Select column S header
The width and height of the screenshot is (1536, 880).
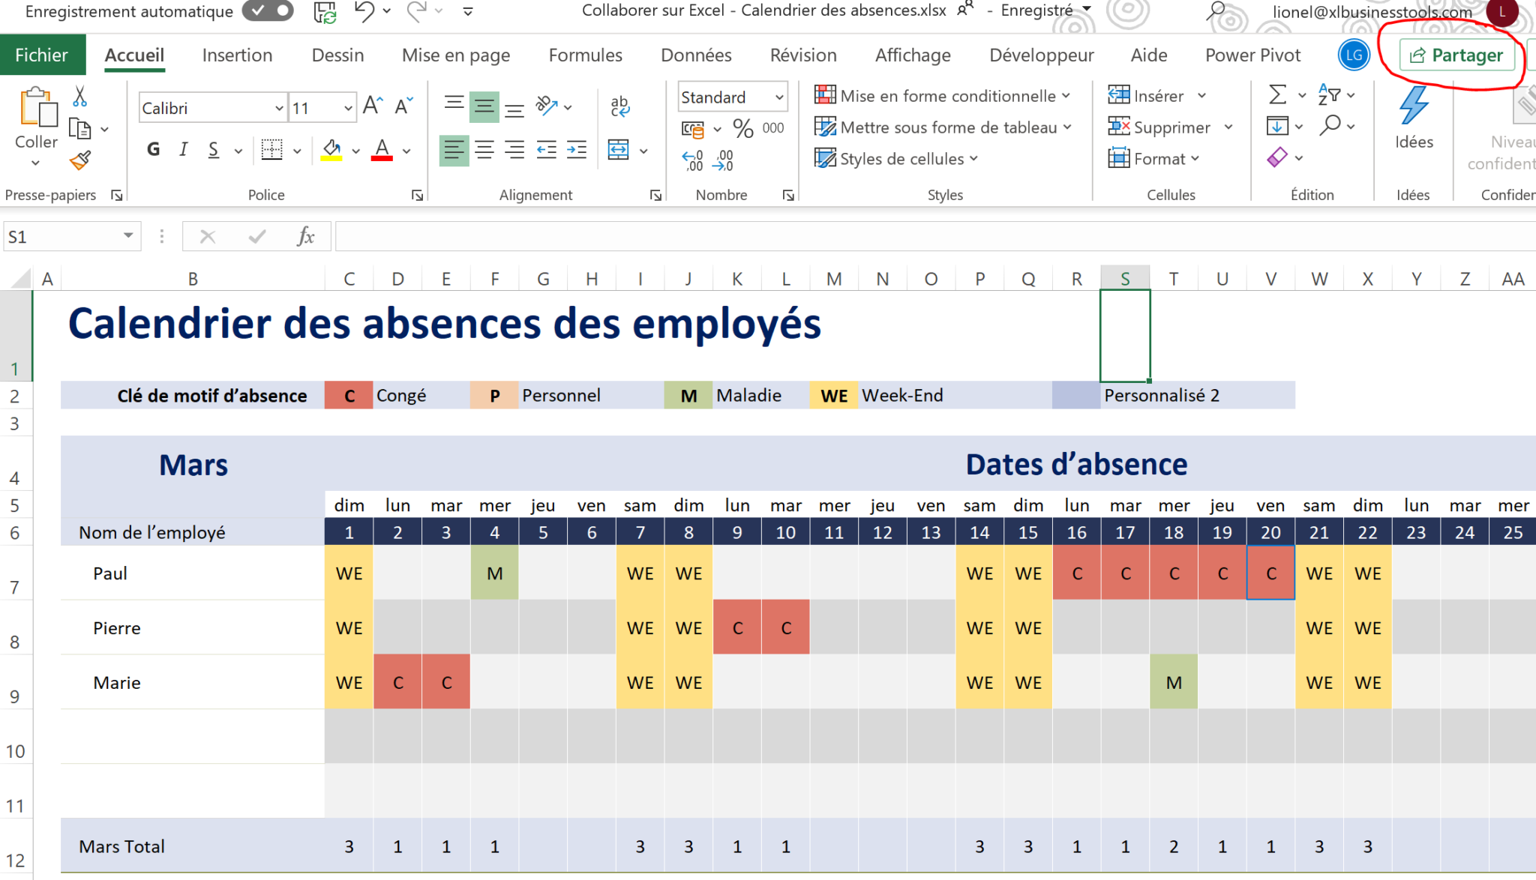point(1125,279)
